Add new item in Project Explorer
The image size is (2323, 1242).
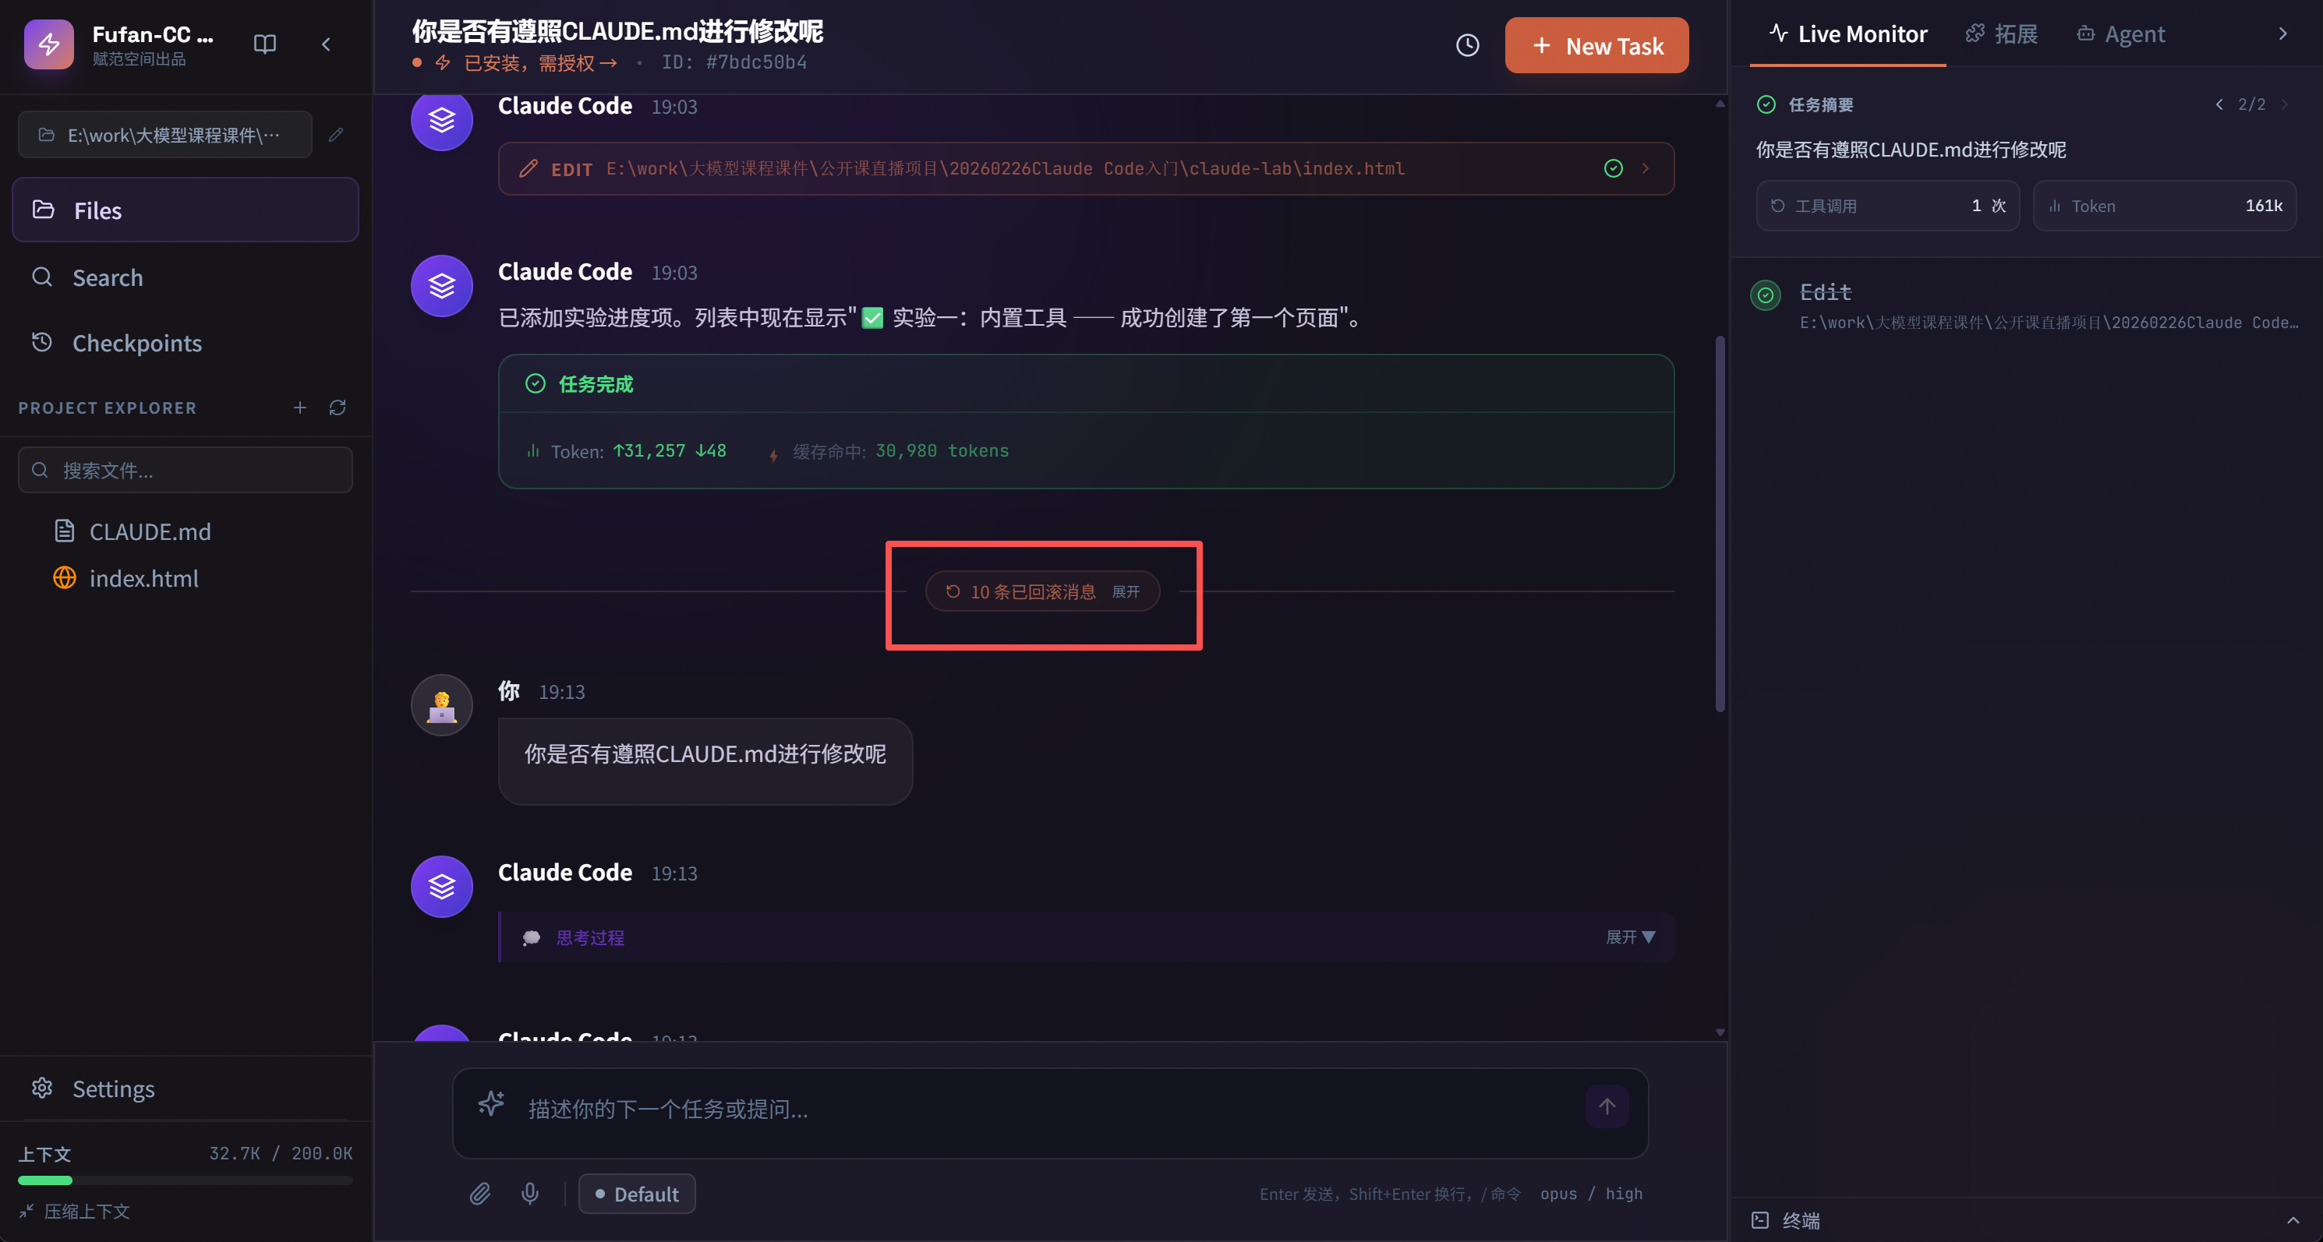coord(300,408)
